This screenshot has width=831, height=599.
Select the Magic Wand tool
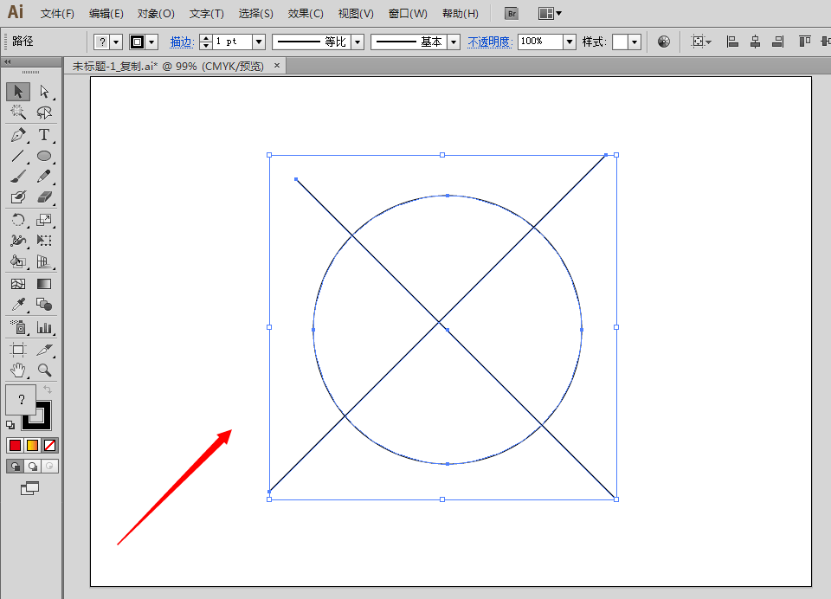click(x=18, y=112)
